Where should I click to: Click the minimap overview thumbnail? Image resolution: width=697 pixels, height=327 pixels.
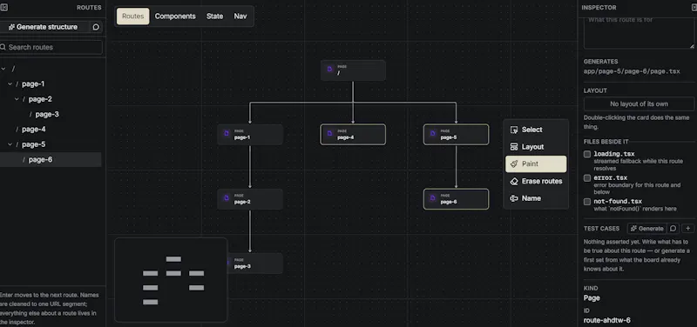[171, 280]
